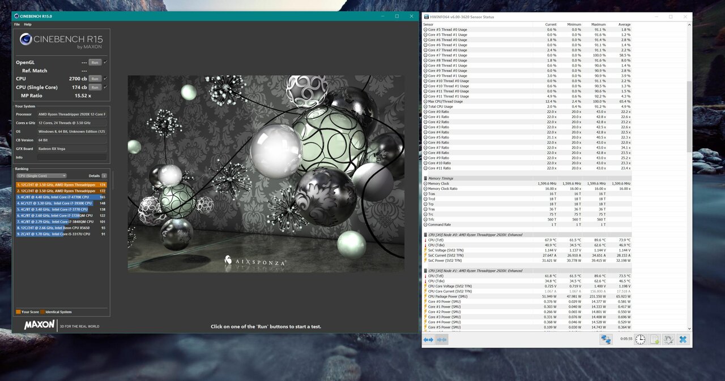This screenshot has width=725, height=381.
Task: Select ranking entry Intel Core i5-3317U CPU
Action: coord(61,233)
